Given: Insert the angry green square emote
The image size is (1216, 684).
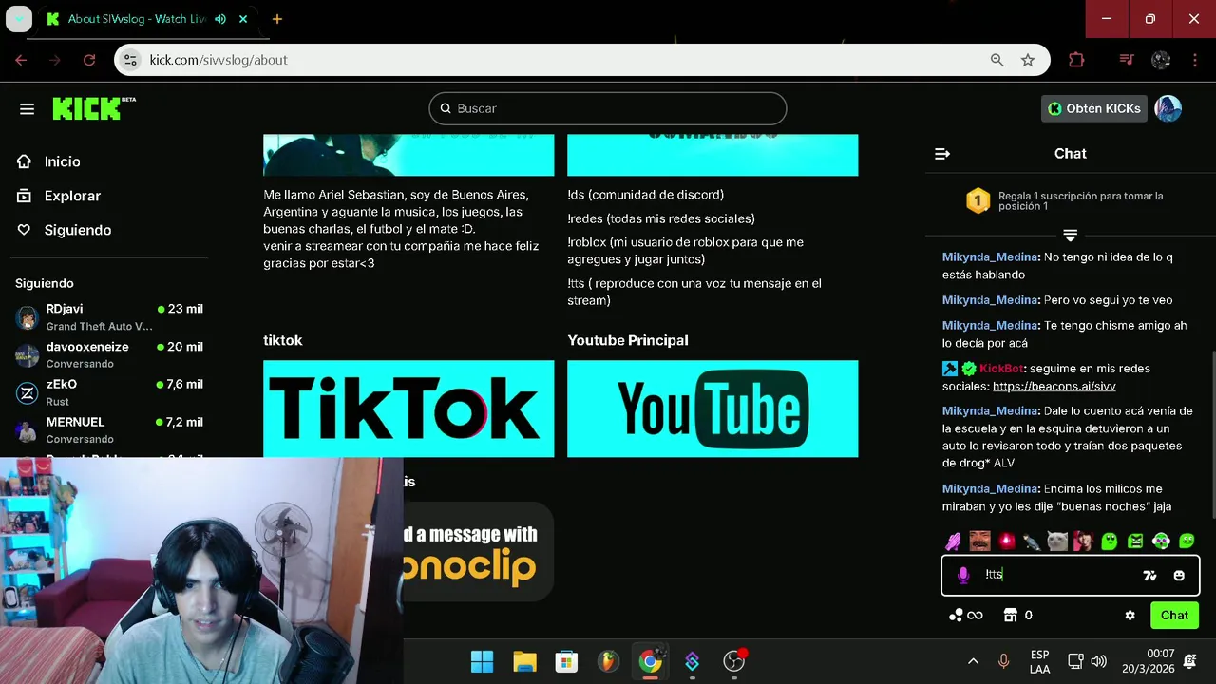Looking at the screenshot, I should coord(1135,541).
